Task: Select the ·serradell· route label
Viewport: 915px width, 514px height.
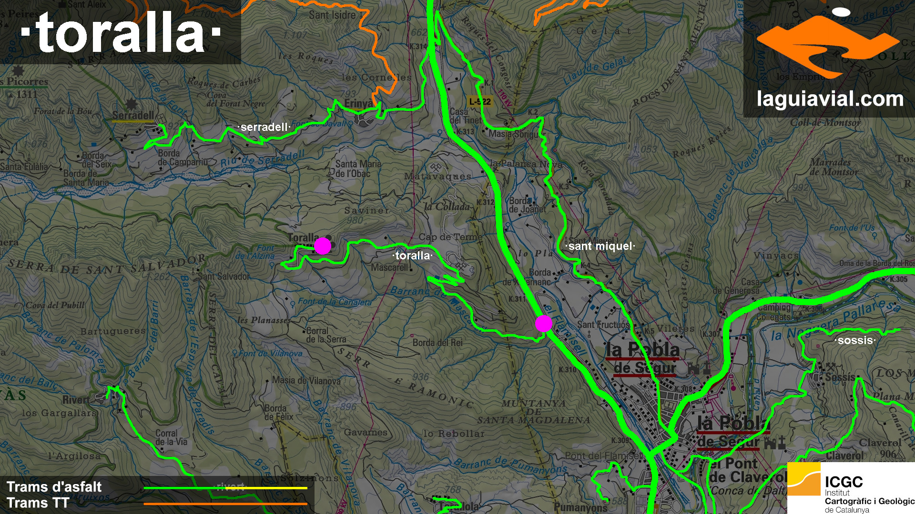Action: point(264,127)
